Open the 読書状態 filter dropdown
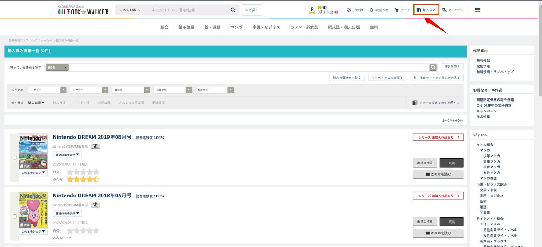Viewport: 542px width, 247px height. tap(173, 90)
